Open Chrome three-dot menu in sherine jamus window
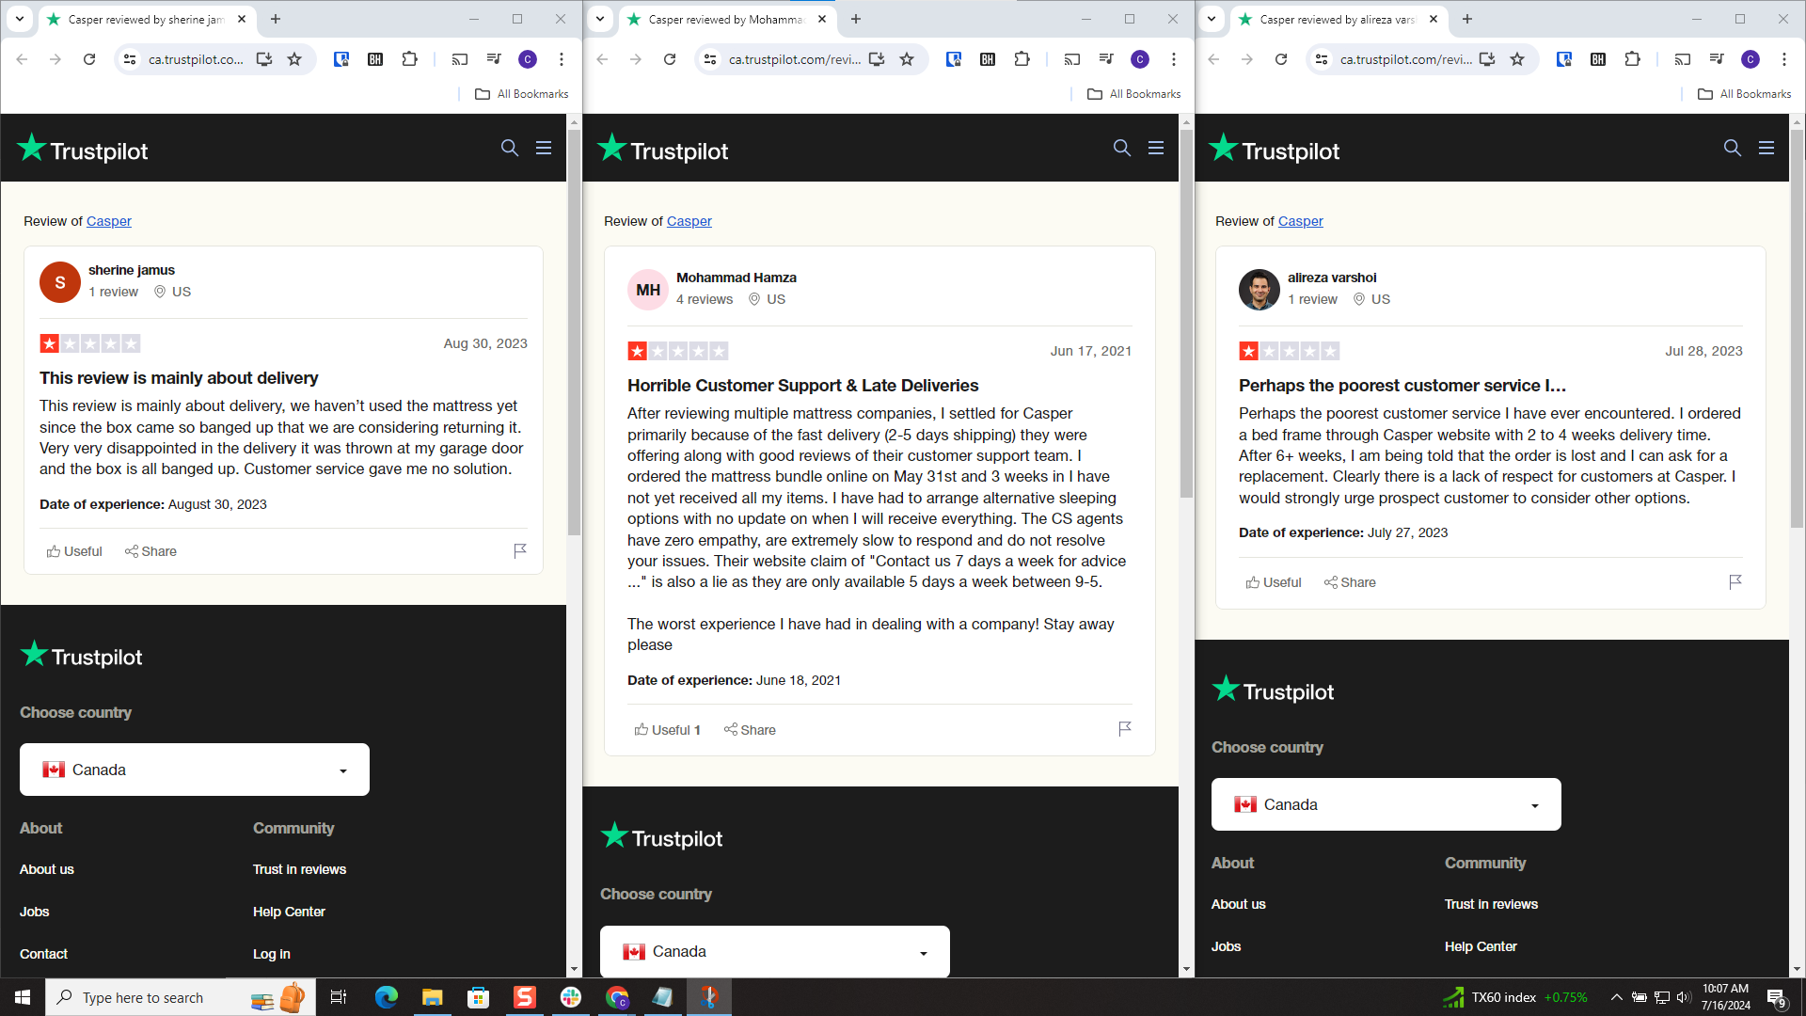 [562, 59]
